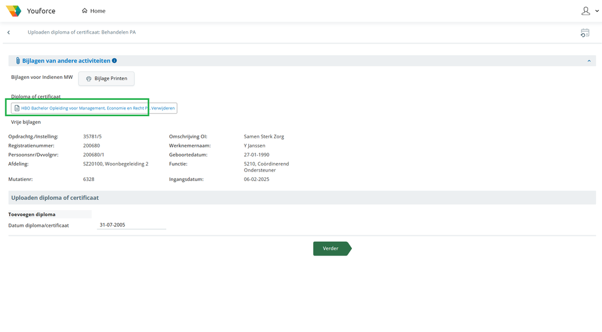Image resolution: width=602 pixels, height=332 pixels.
Task: Show info for Bijlagen van andere activiteiten
Action: pyautogui.click(x=114, y=61)
